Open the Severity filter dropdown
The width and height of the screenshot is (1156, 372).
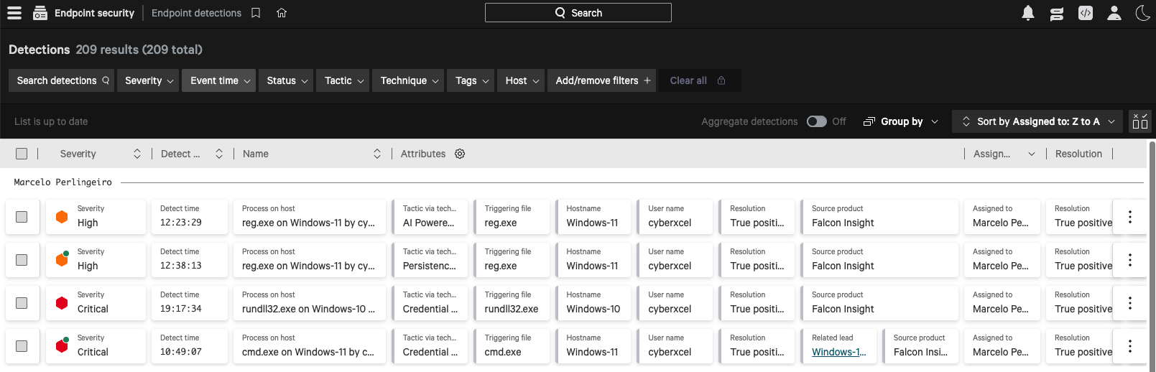[x=149, y=80]
